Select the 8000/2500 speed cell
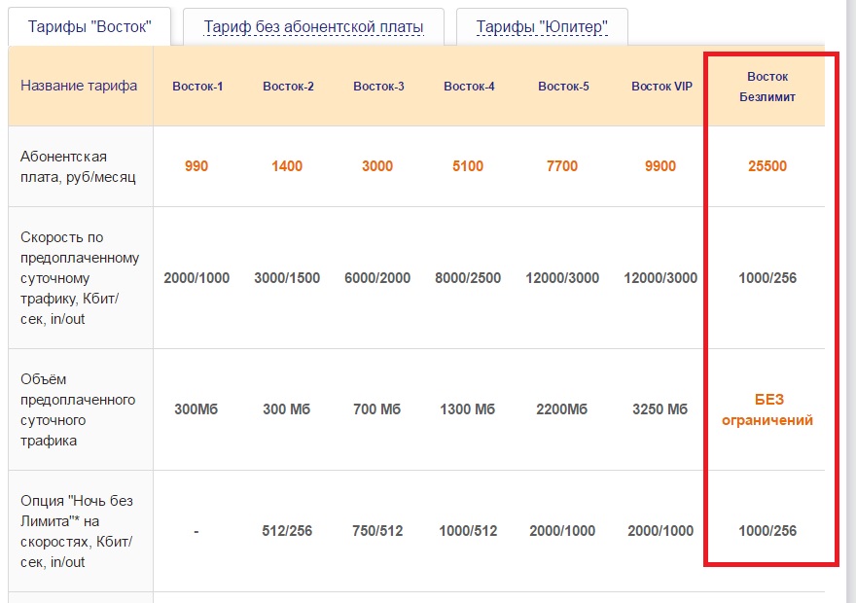This screenshot has width=856, height=603. click(x=468, y=278)
